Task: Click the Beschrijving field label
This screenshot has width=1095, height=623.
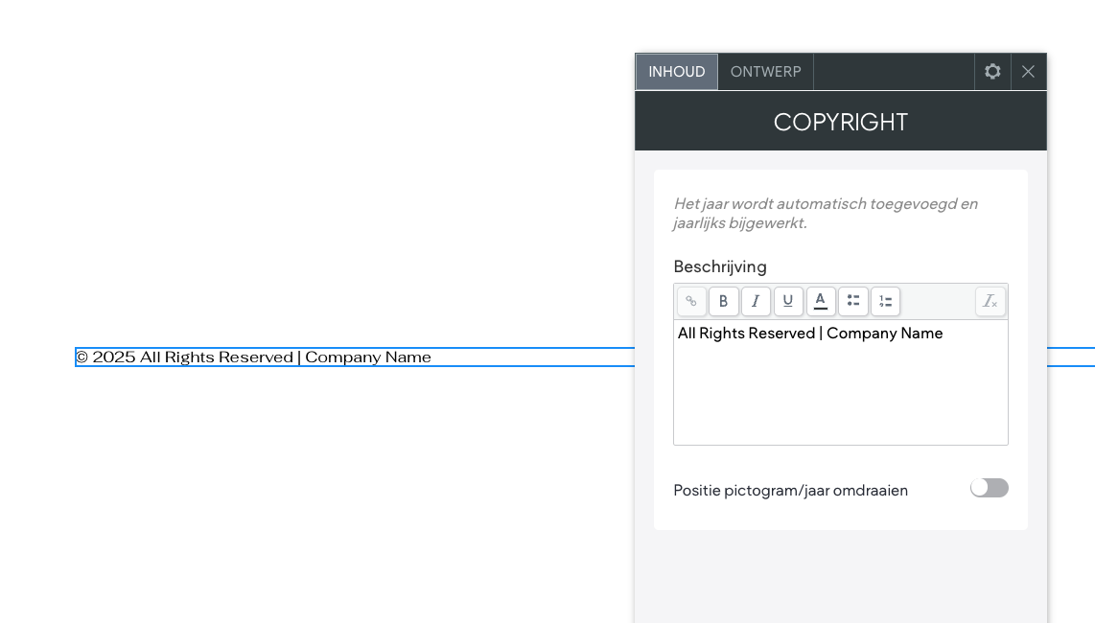Action: coord(720,266)
